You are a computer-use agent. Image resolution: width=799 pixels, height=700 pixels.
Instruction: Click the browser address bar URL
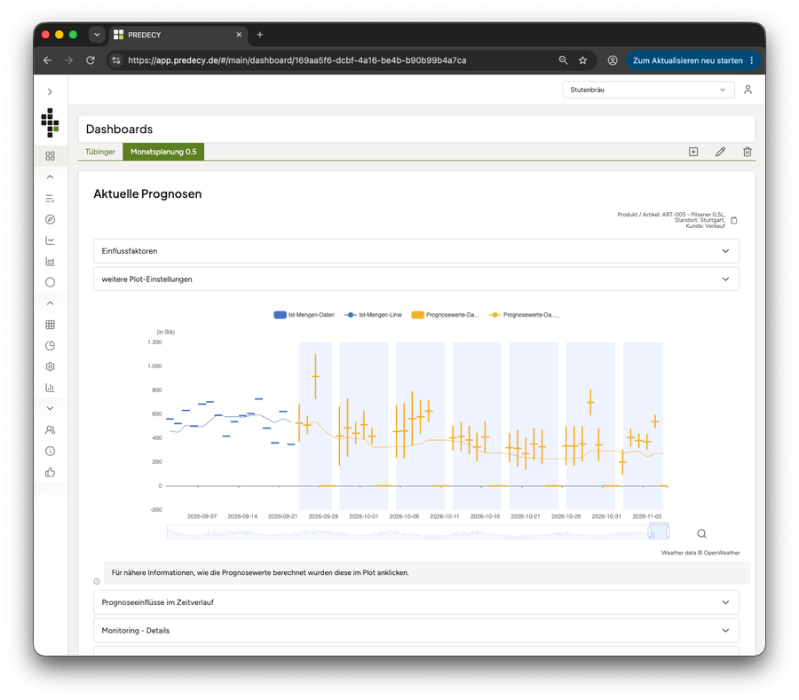(297, 60)
